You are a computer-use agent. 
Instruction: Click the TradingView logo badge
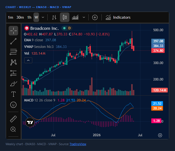tap(30, 122)
